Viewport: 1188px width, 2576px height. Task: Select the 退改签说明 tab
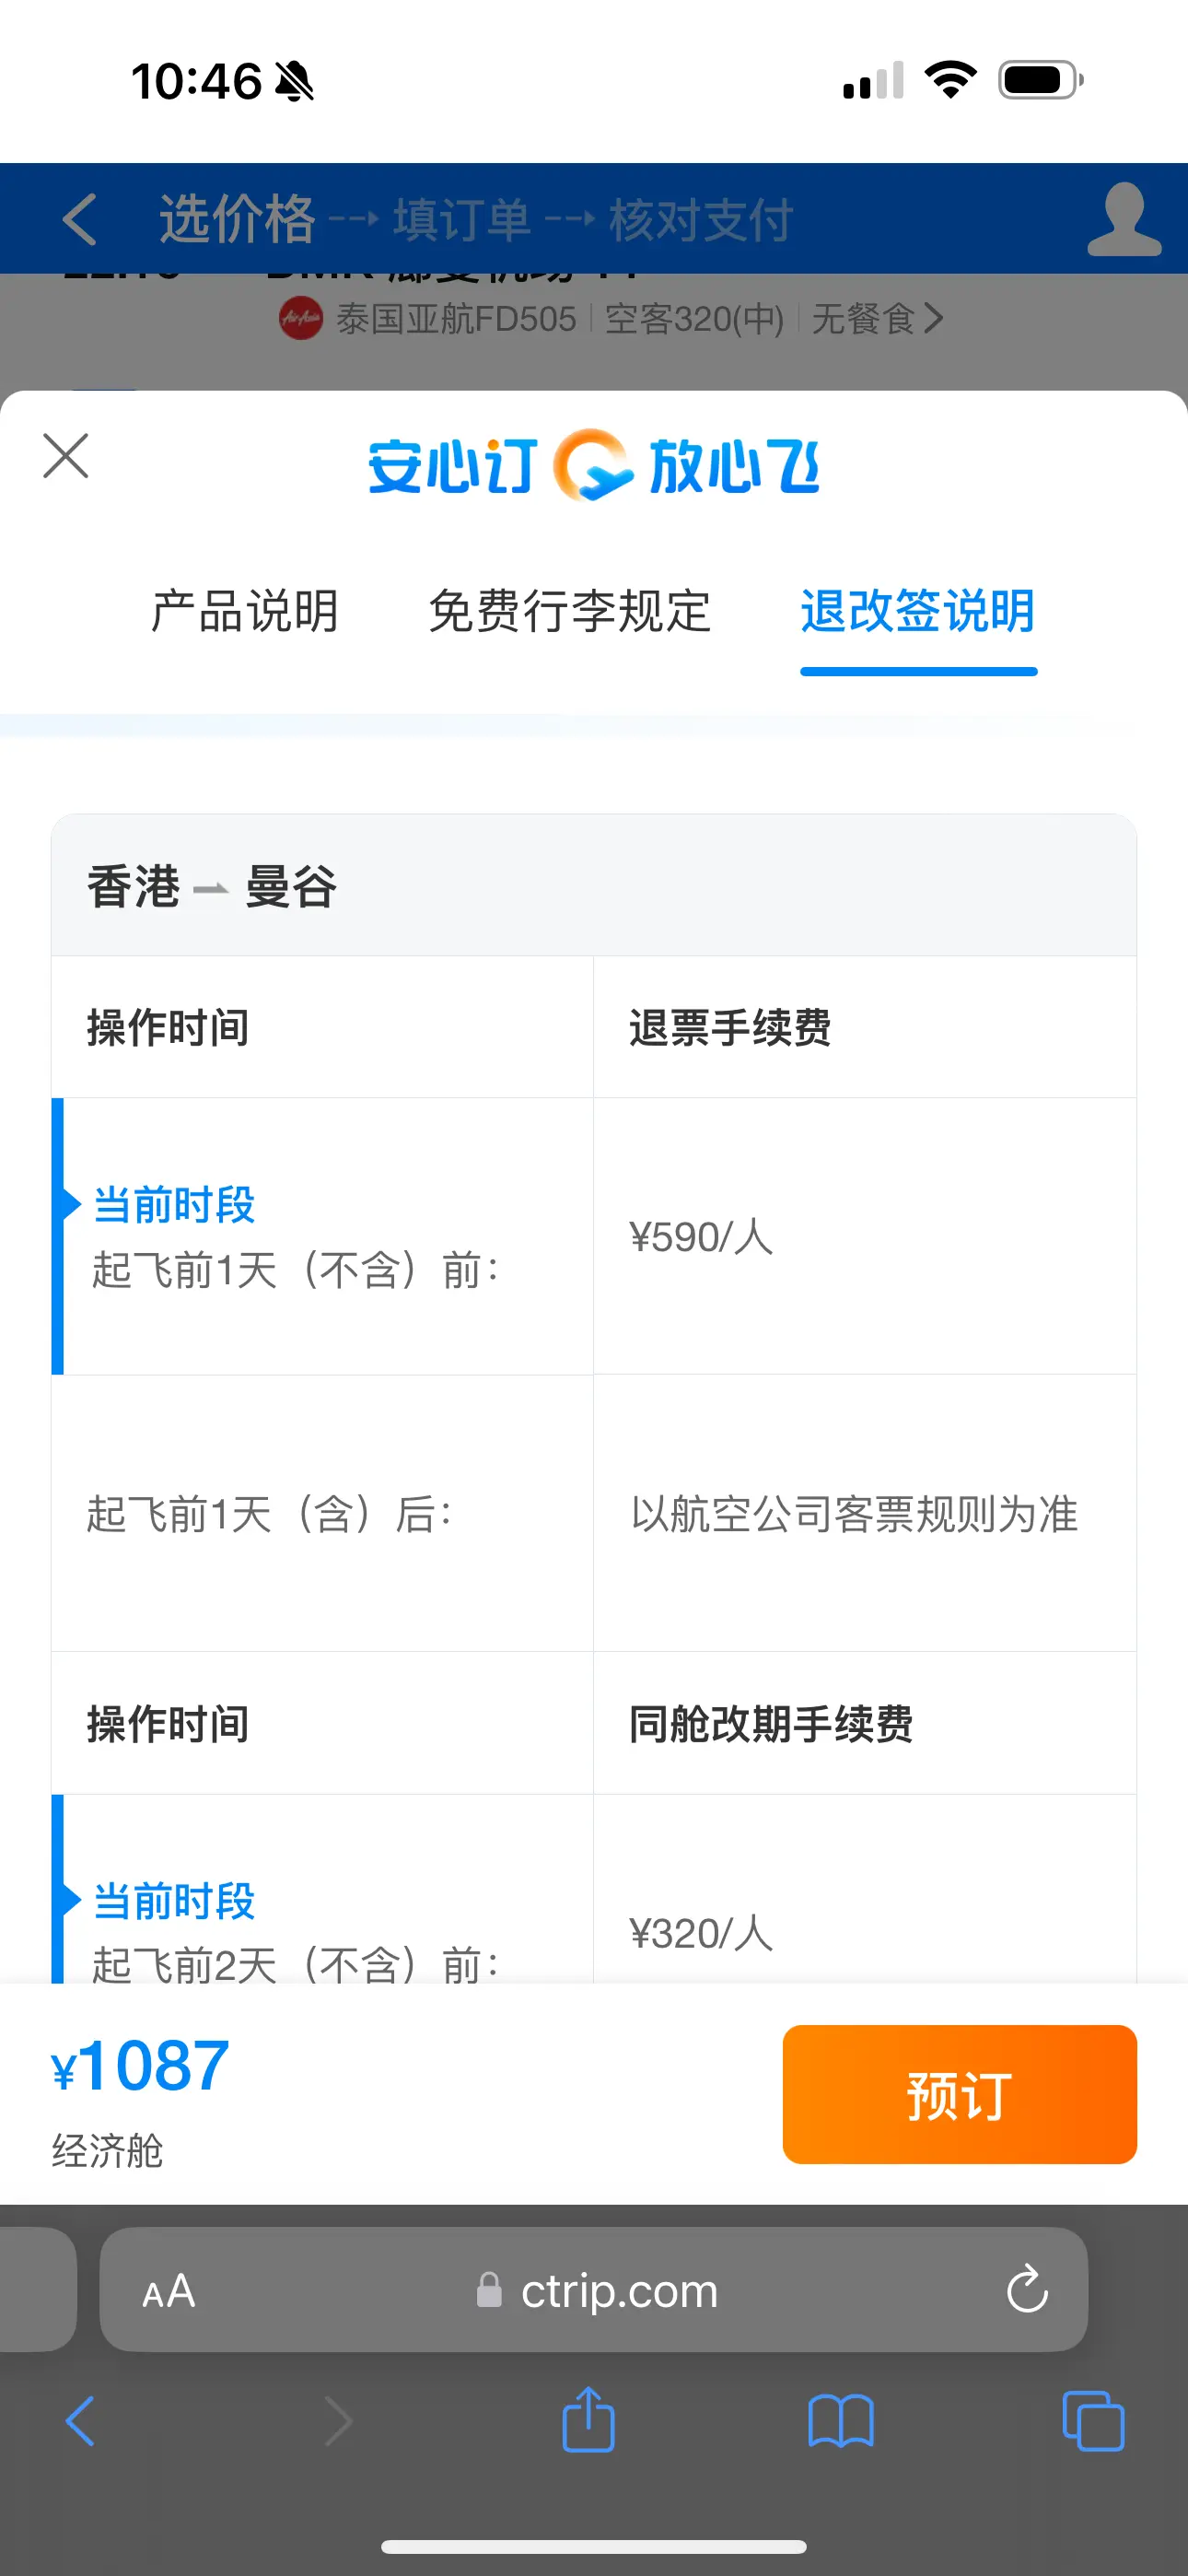(x=918, y=611)
